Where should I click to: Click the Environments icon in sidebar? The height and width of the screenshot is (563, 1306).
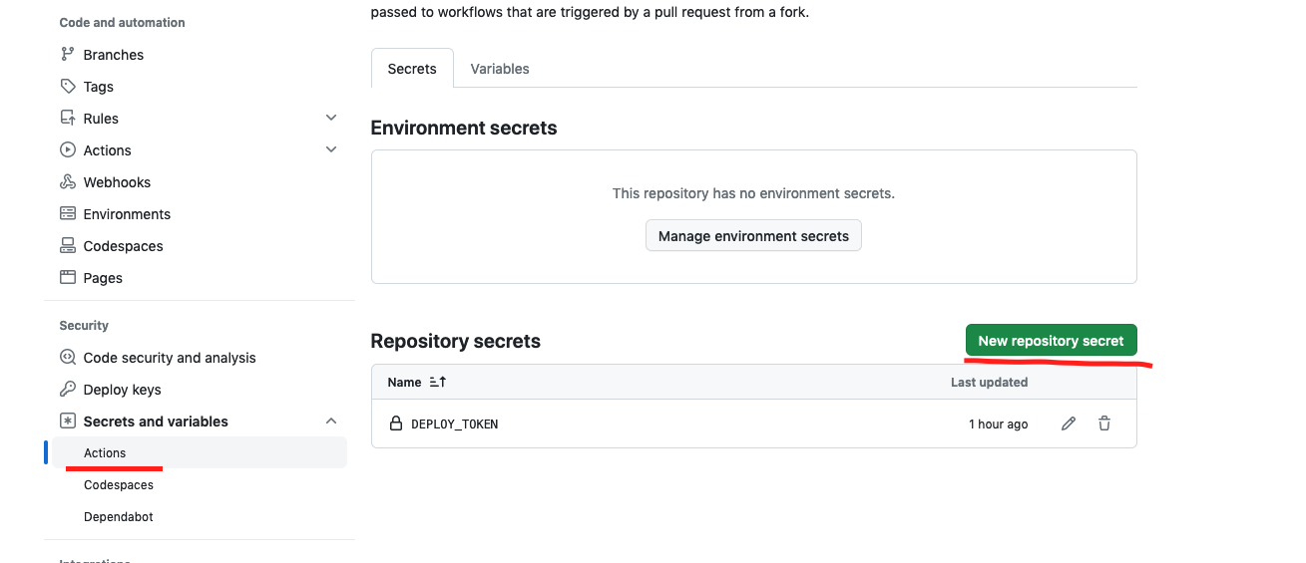click(x=68, y=214)
